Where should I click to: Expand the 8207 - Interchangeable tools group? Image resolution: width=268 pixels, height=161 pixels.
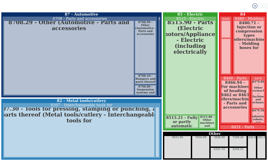click(81, 105)
